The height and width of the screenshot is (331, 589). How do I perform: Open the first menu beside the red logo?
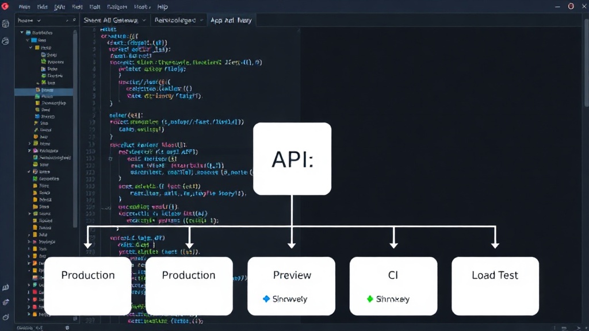[24, 7]
